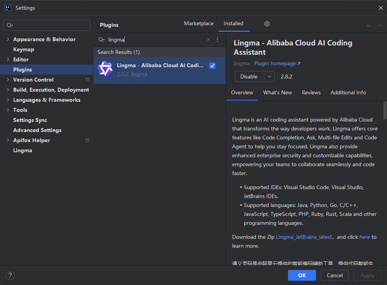Select Keymap in settings tree

click(24, 49)
